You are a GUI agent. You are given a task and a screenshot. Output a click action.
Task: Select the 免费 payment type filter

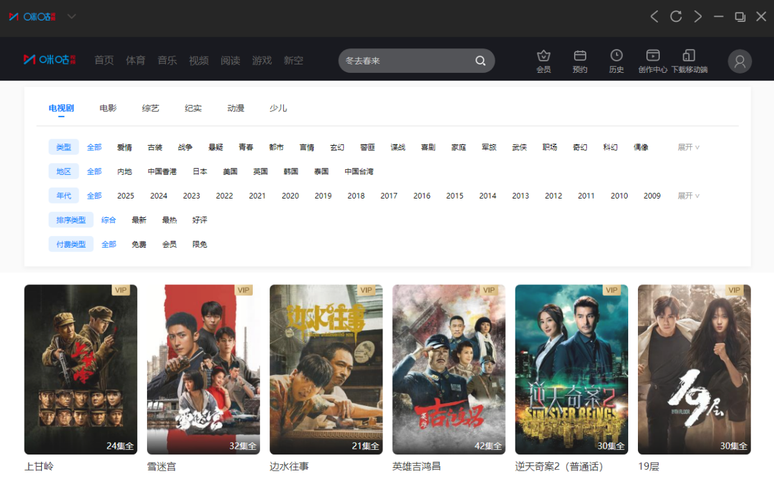(139, 244)
